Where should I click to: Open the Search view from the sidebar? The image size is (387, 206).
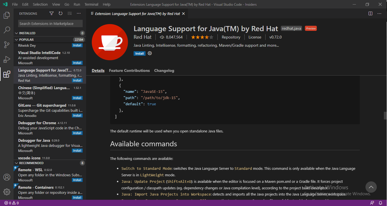click(7, 30)
